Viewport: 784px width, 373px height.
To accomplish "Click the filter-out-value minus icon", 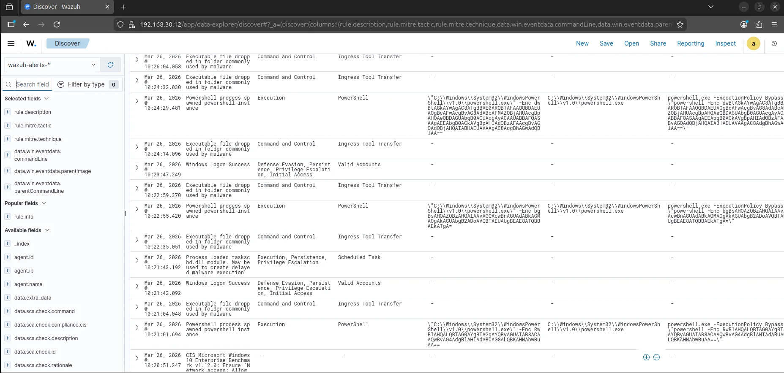I will click(656, 357).
